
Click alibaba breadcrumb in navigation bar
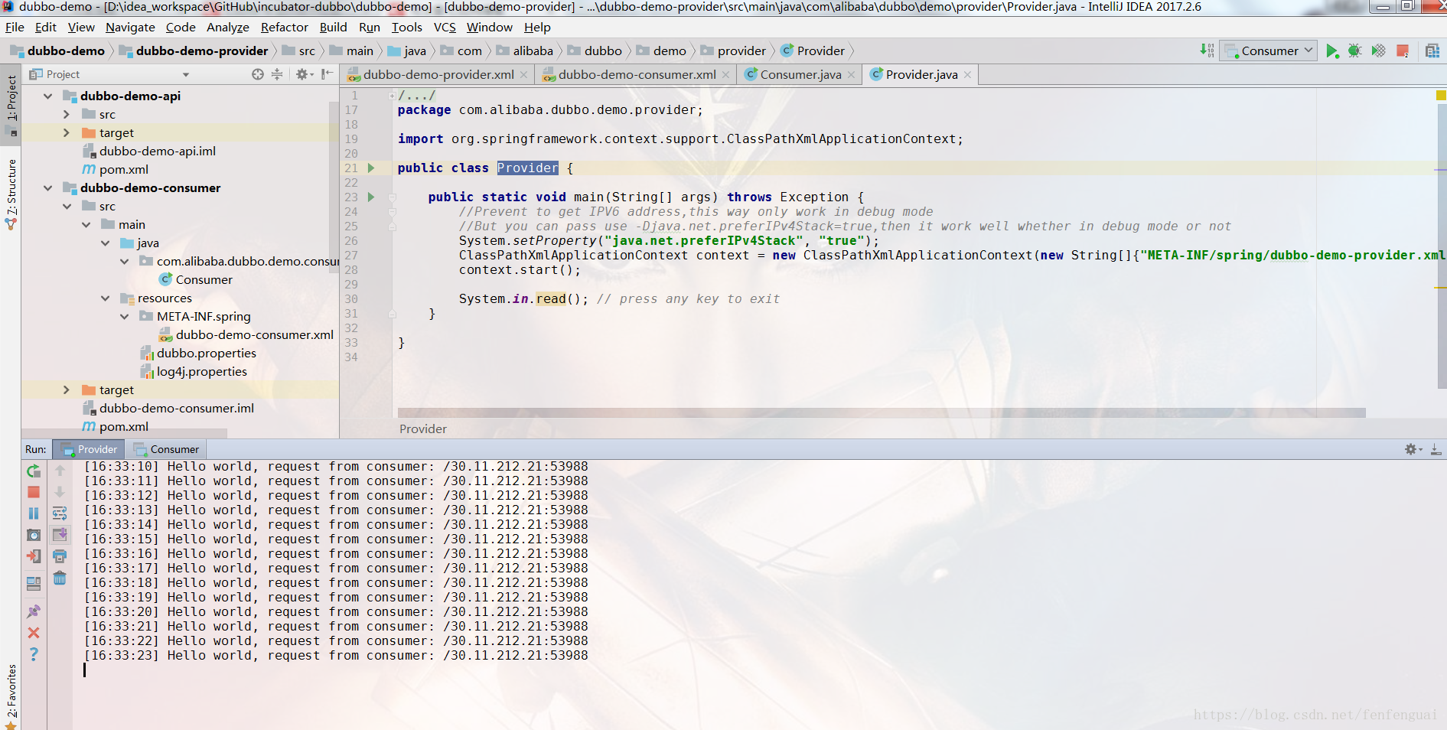[x=533, y=51]
